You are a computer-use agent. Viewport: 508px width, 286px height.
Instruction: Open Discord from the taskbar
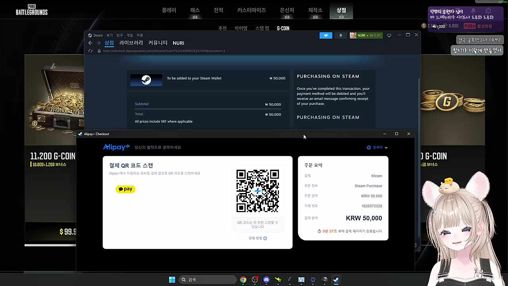click(x=266, y=280)
